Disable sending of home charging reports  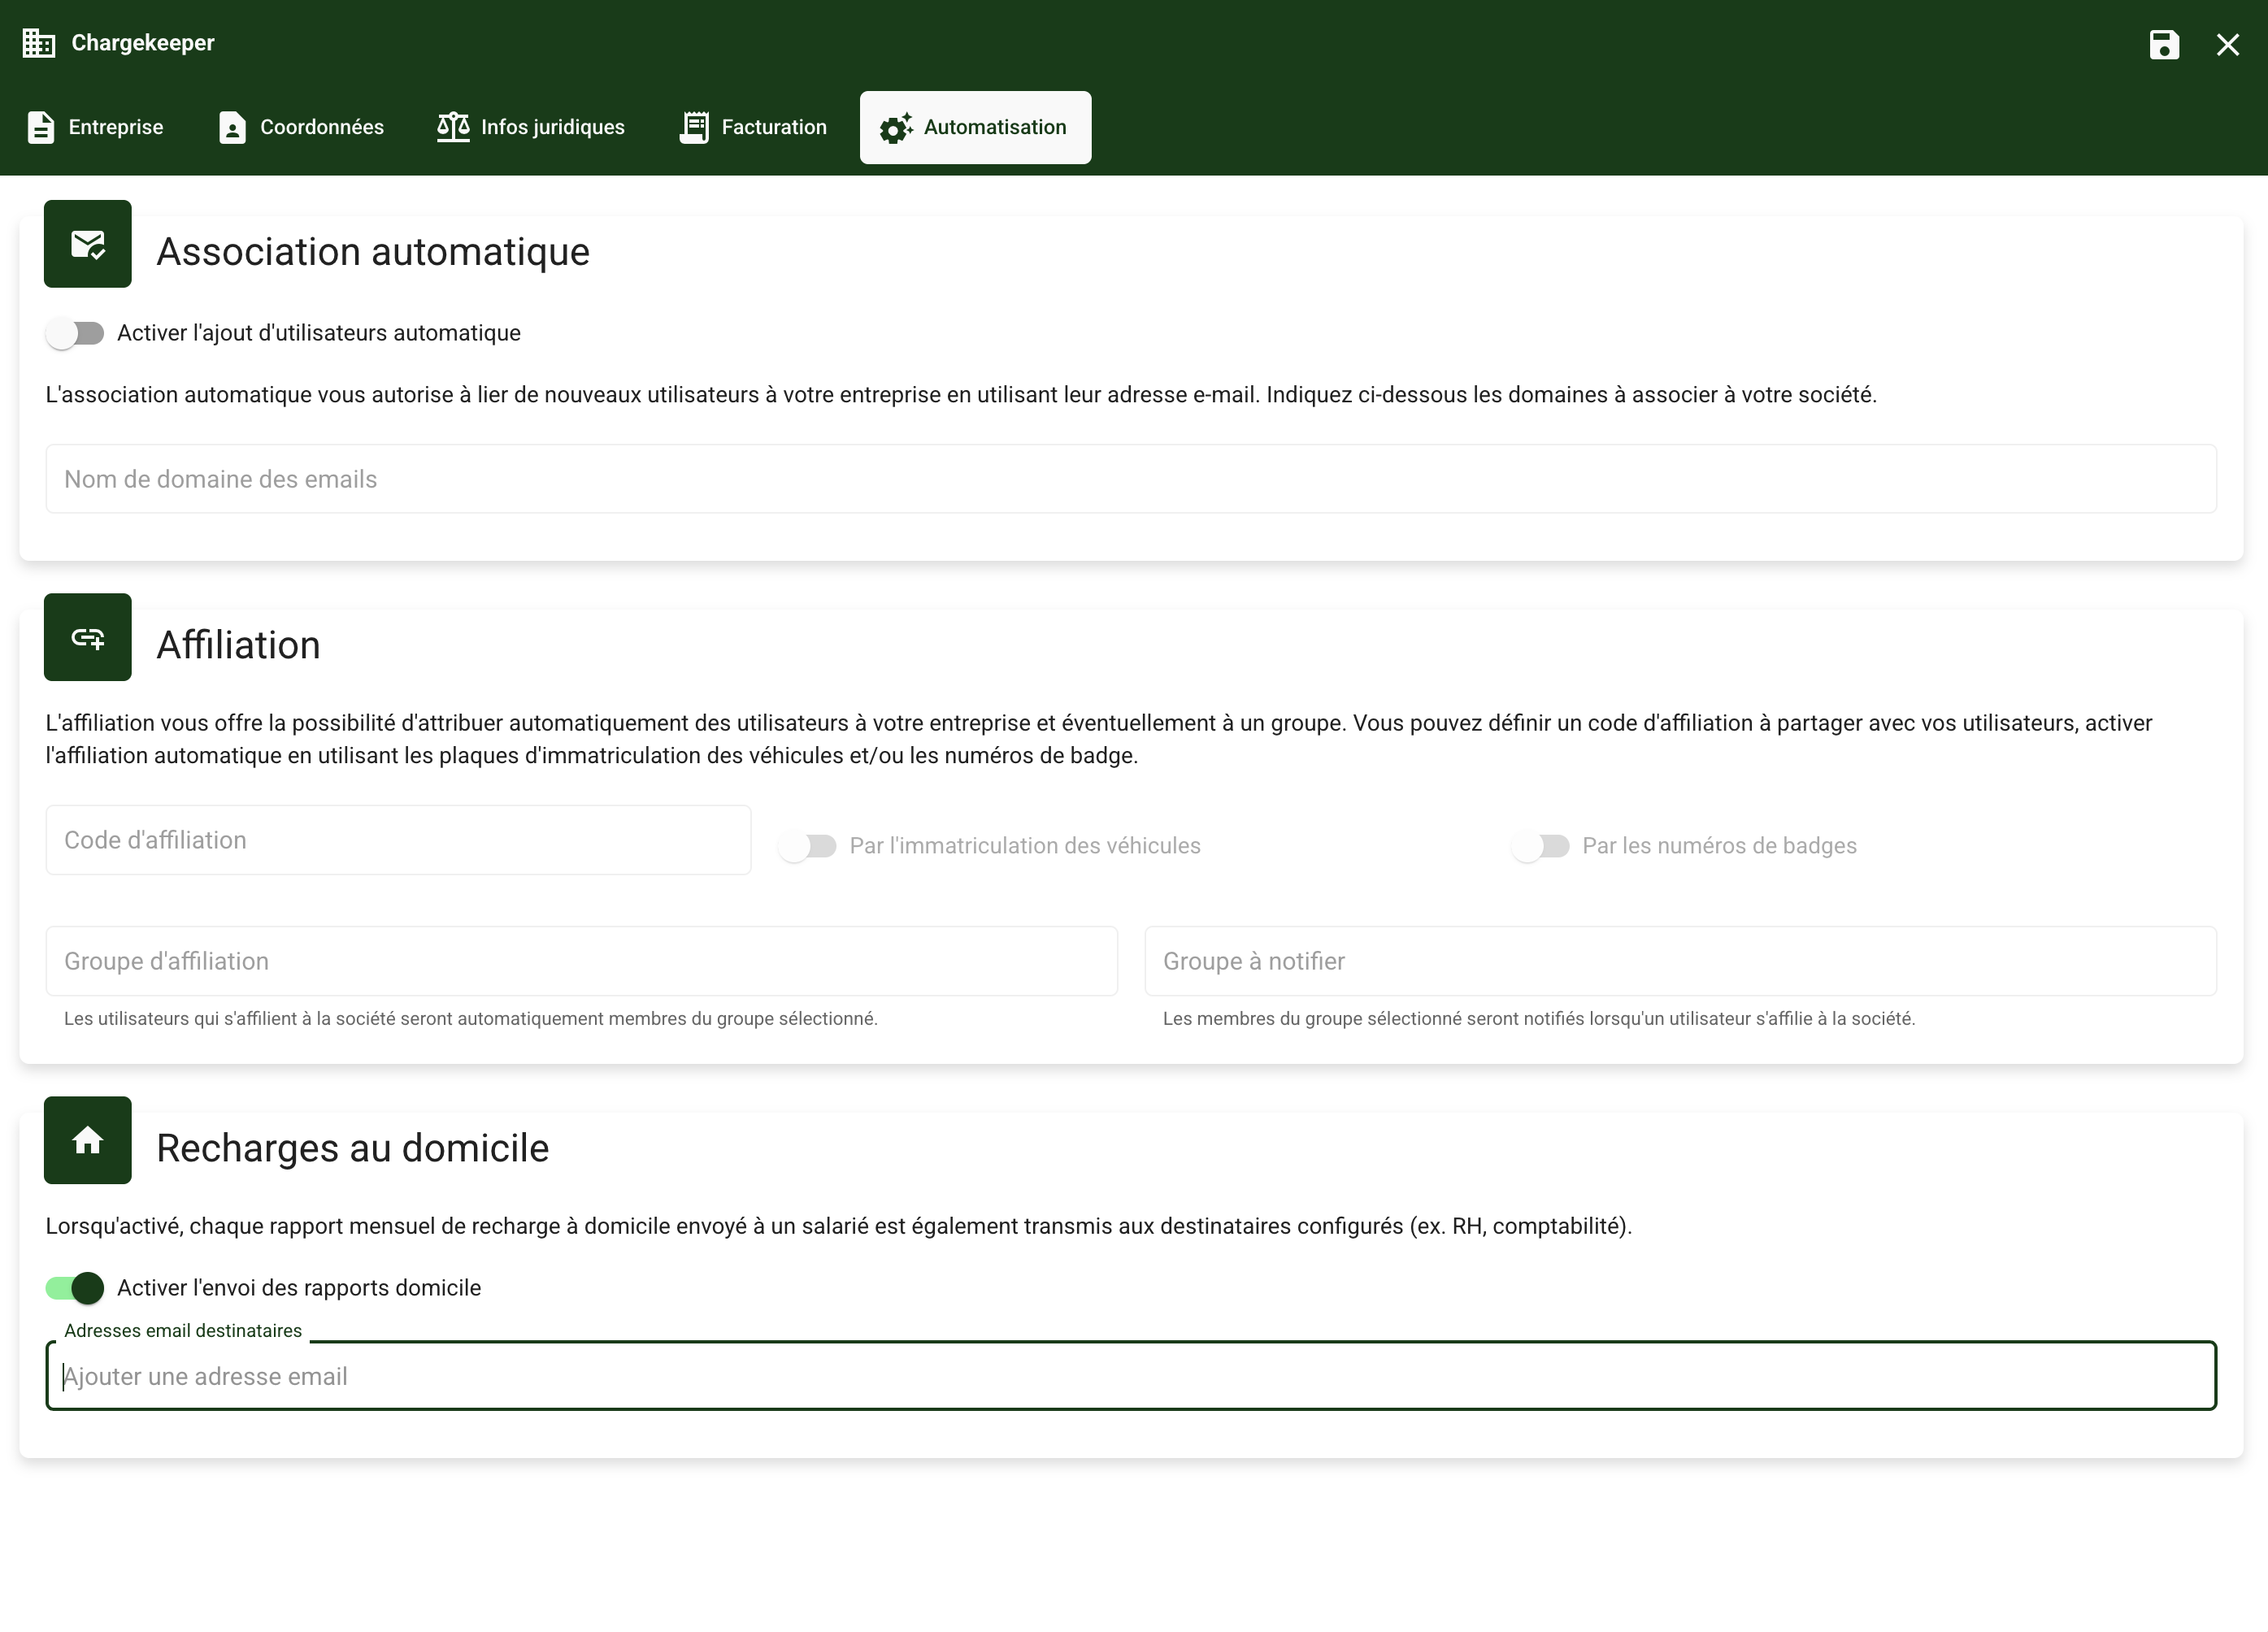click(75, 1288)
